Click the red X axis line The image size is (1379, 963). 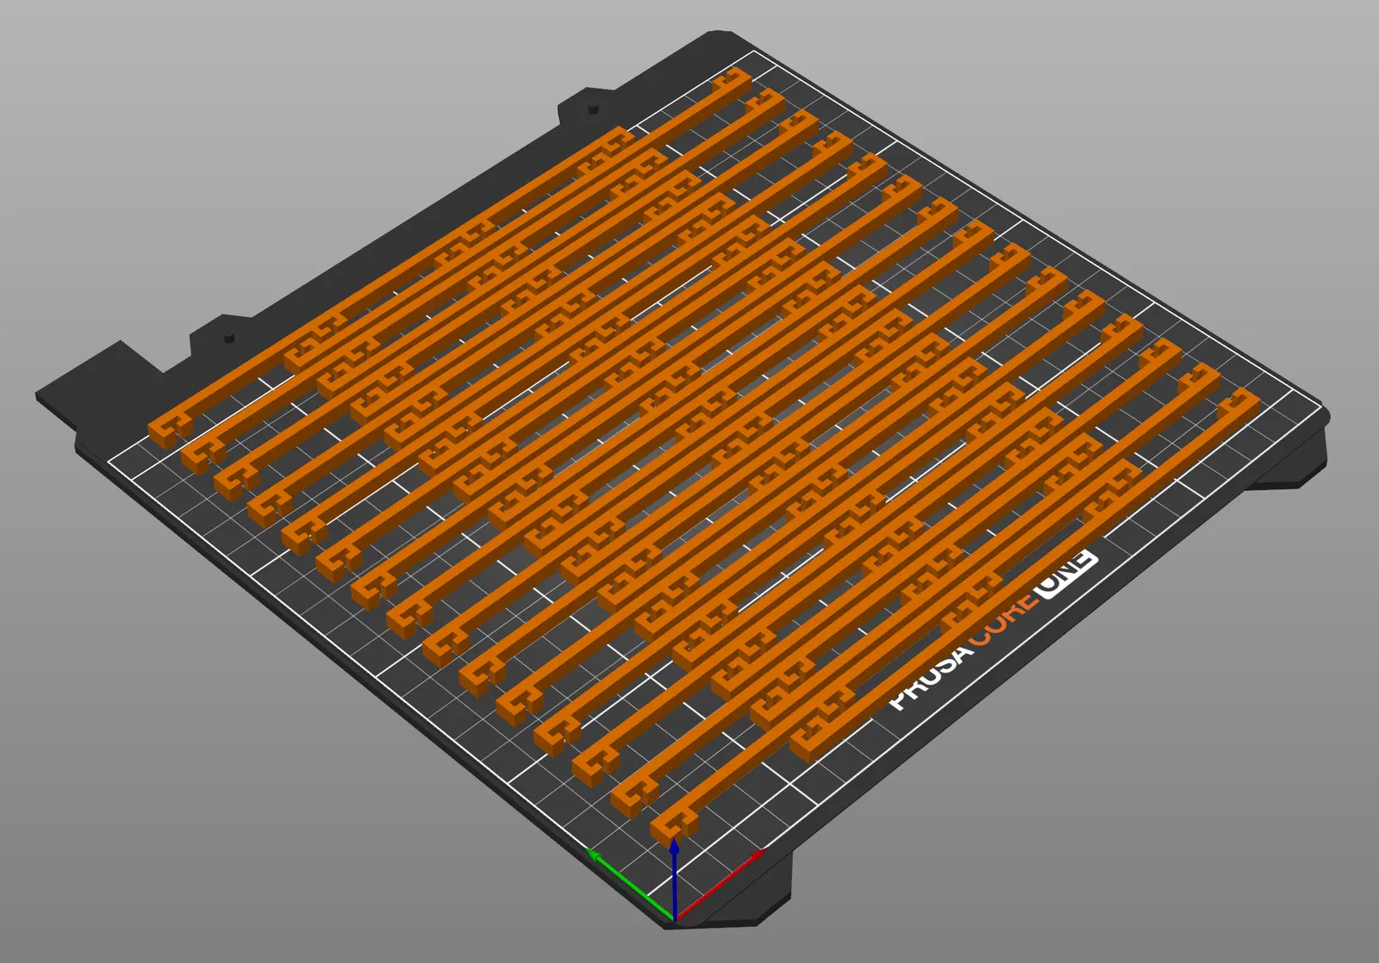720,885
